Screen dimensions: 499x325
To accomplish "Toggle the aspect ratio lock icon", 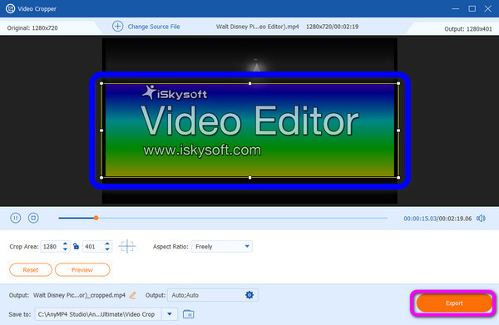I will [x=76, y=246].
